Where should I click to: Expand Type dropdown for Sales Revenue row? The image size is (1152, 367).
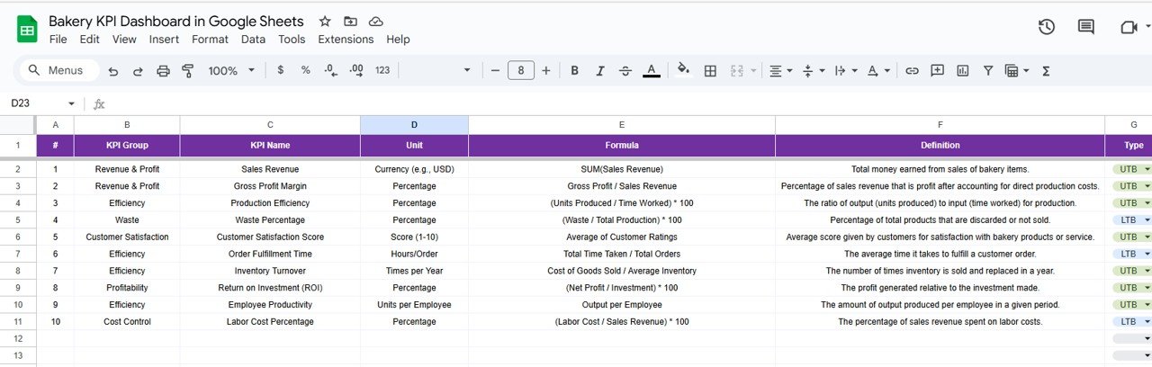tap(1147, 169)
